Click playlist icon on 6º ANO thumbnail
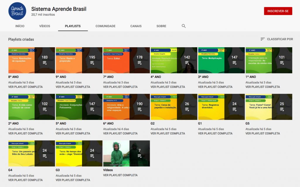Image resolution: width=300 pixels, height=187 pixels. point(139,109)
